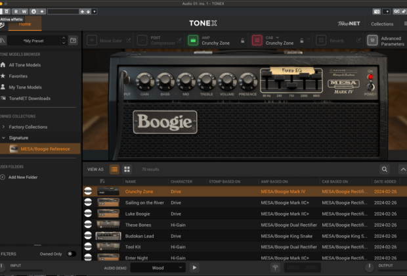407x276 pixels.
Task: Collapse the Signature collection
Action: (4, 138)
